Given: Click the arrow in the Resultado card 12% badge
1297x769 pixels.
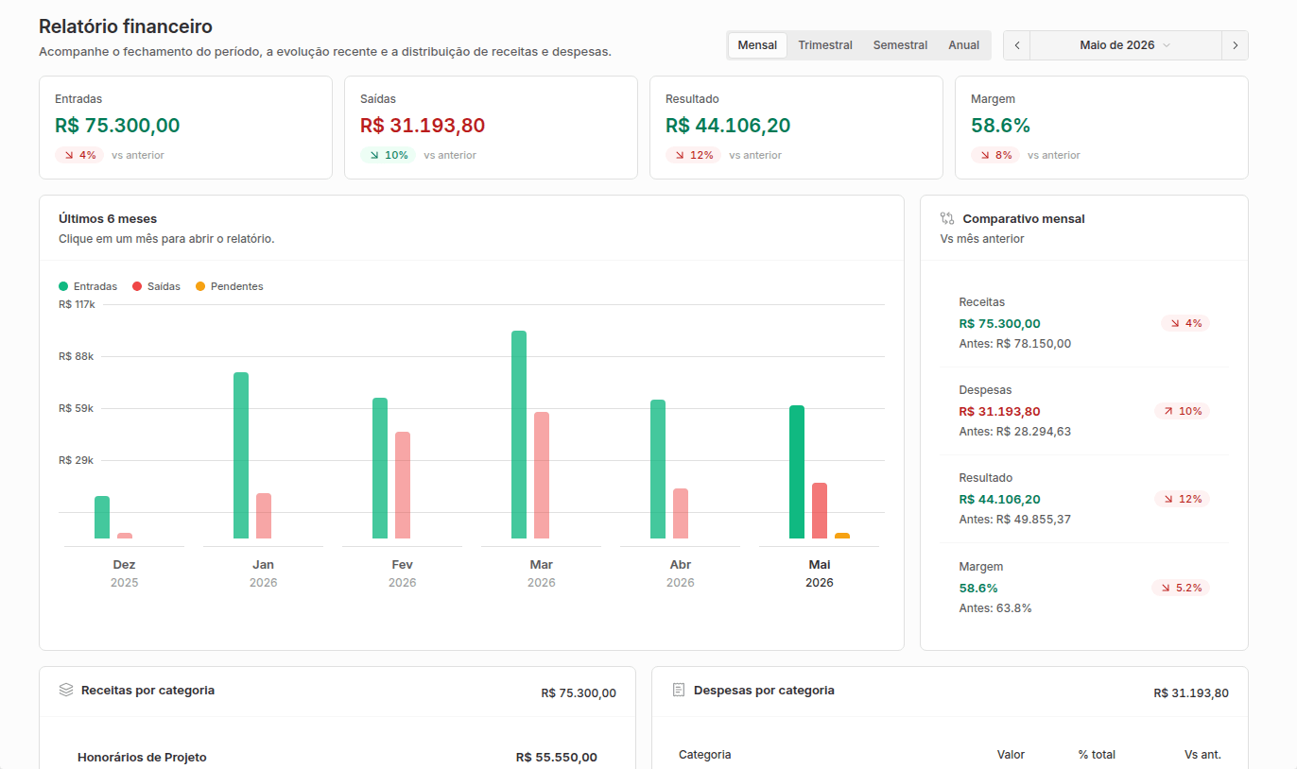Looking at the screenshot, I should (x=679, y=155).
